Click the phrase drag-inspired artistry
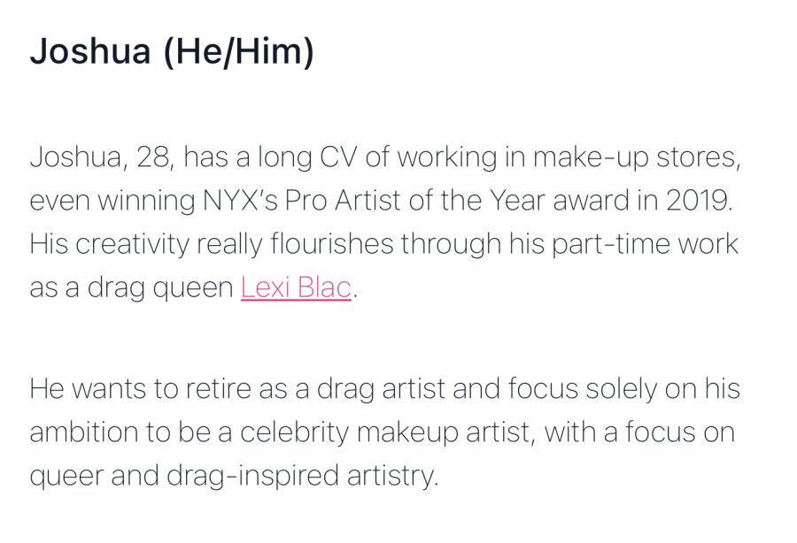Image resolution: width=797 pixels, height=543 pixels. click(302, 477)
